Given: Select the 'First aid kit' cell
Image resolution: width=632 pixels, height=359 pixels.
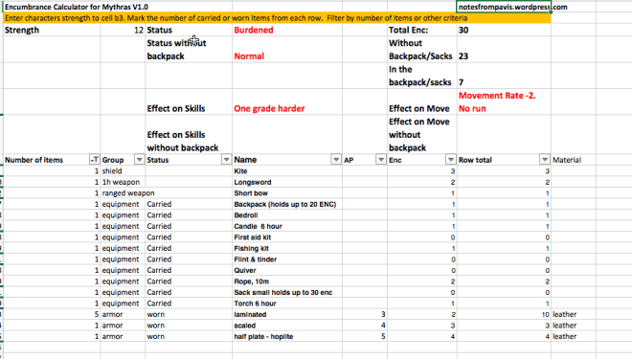Looking at the screenshot, I should (287, 237).
